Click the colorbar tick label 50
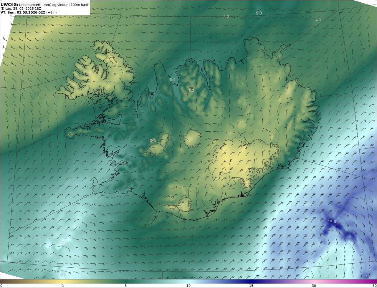This screenshot has width=377, height=288. 375,286
